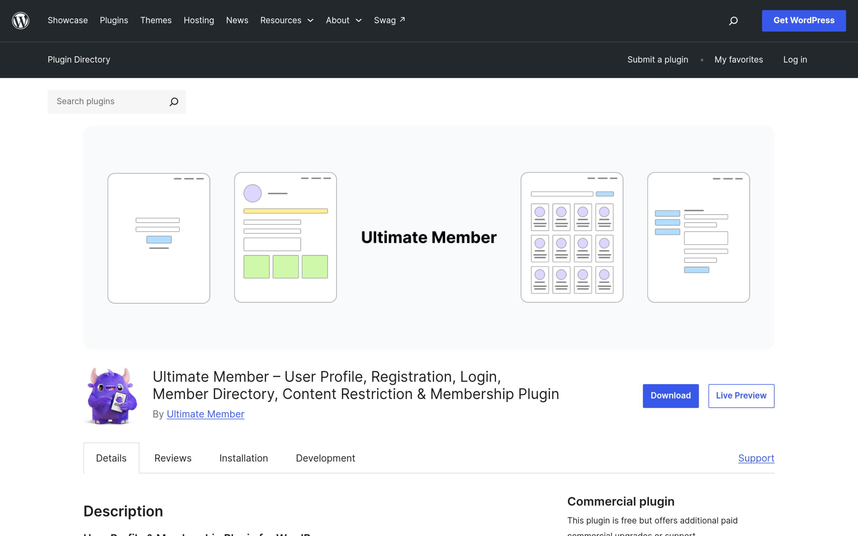This screenshot has width=858, height=536.
Task: Click the Ultimate Member banner image
Action: click(x=429, y=238)
